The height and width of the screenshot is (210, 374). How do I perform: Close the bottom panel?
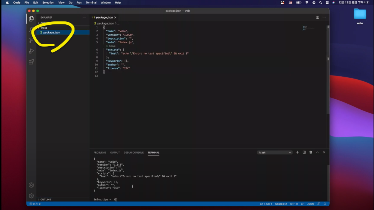pyautogui.click(x=324, y=152)
